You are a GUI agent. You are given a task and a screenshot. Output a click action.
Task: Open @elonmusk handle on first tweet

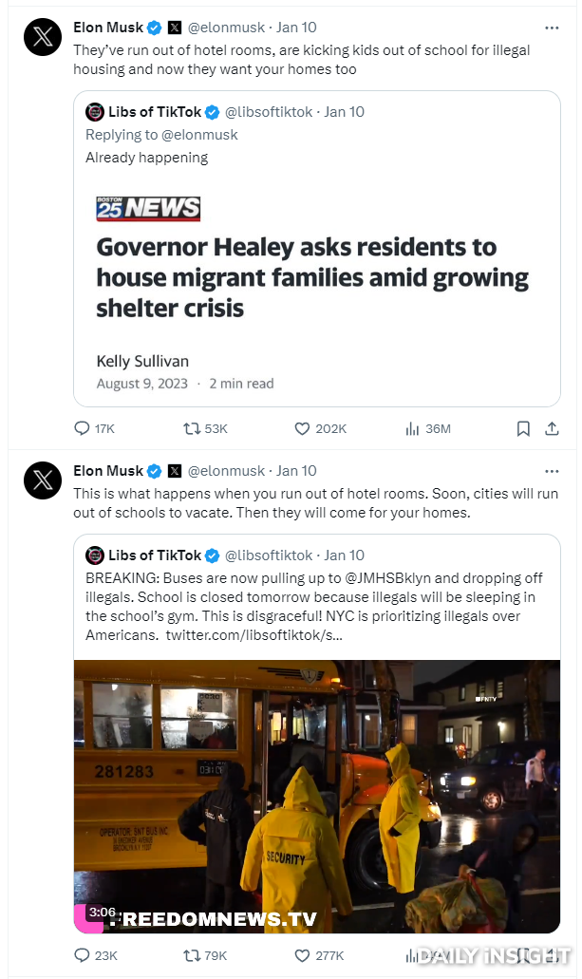pyautogui.click(x=226, y=28)
